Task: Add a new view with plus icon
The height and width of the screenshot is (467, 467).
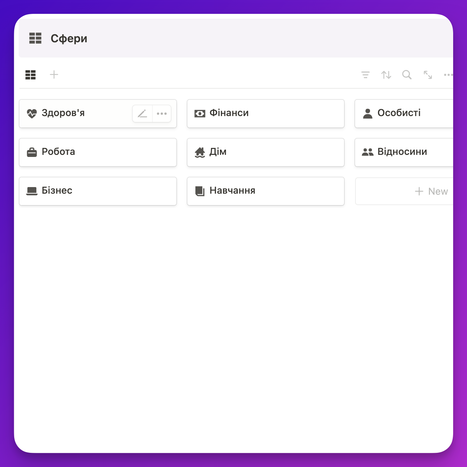Action: (54, 74)
